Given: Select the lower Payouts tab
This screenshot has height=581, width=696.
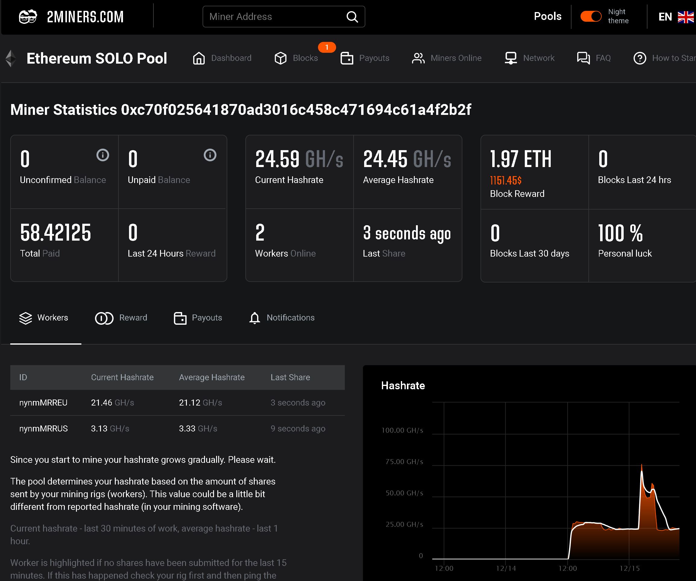Looking at the screenshot, I should point(198,318).
